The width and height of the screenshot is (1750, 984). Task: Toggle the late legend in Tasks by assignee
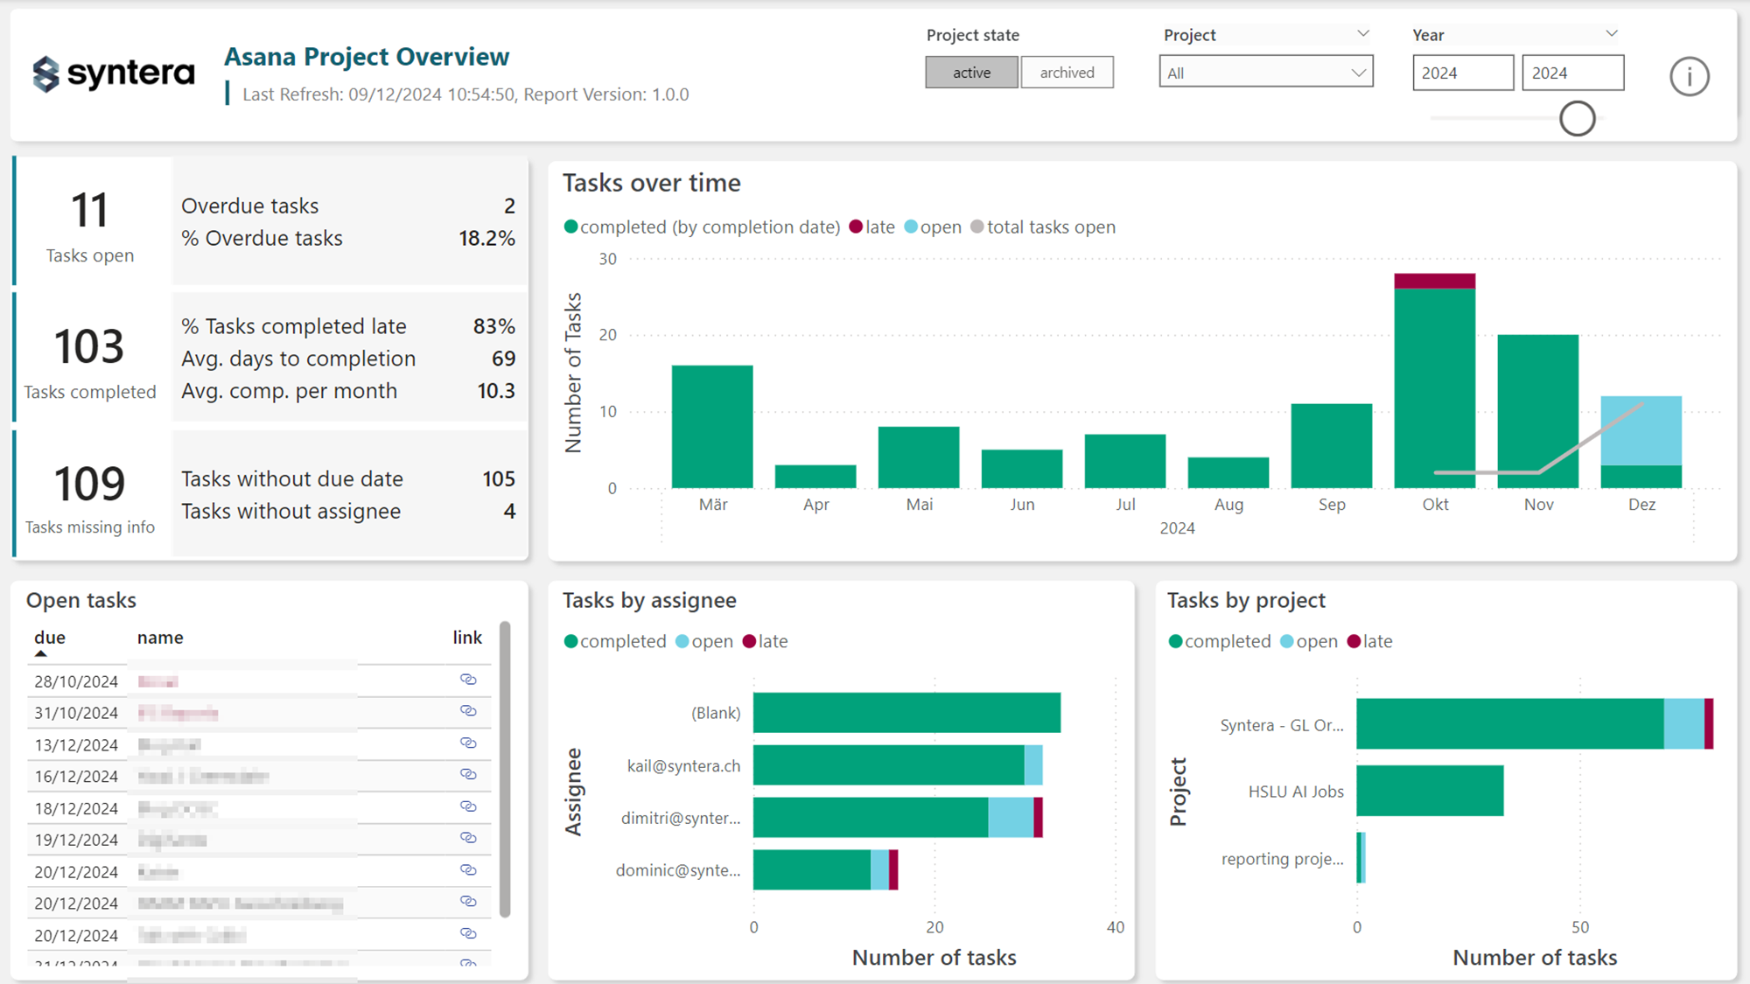(764, 641)
